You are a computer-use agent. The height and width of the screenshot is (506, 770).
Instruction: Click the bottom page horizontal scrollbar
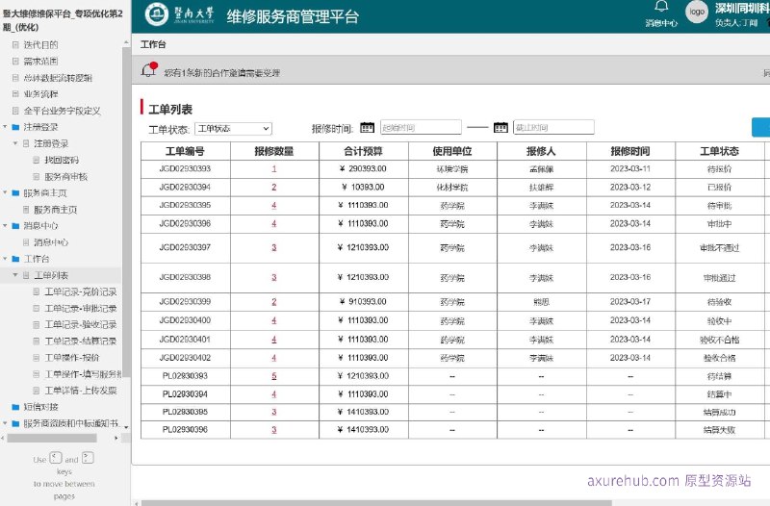pyautogui.click(x=376, y=503)
